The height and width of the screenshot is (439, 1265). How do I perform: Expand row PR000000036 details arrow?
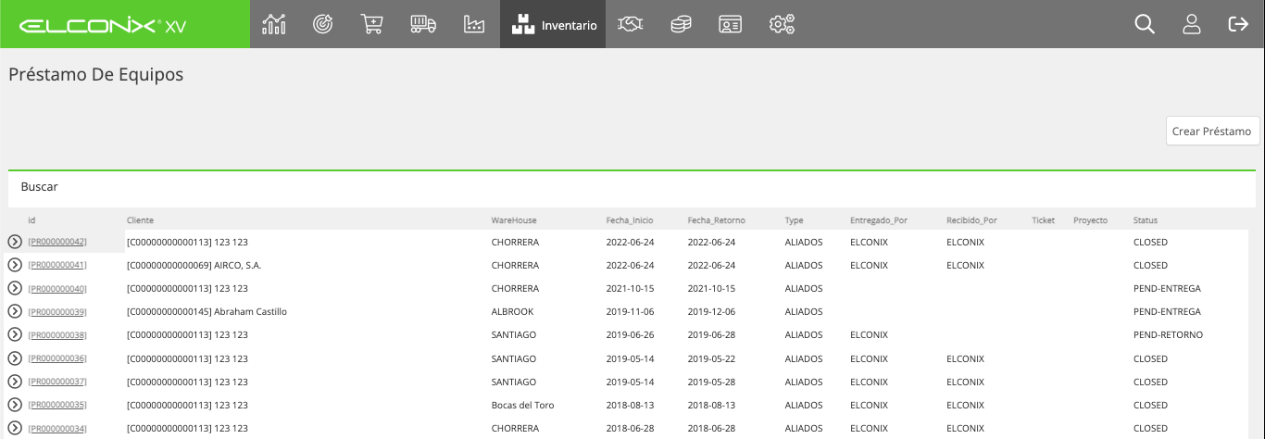pos(15,358)
